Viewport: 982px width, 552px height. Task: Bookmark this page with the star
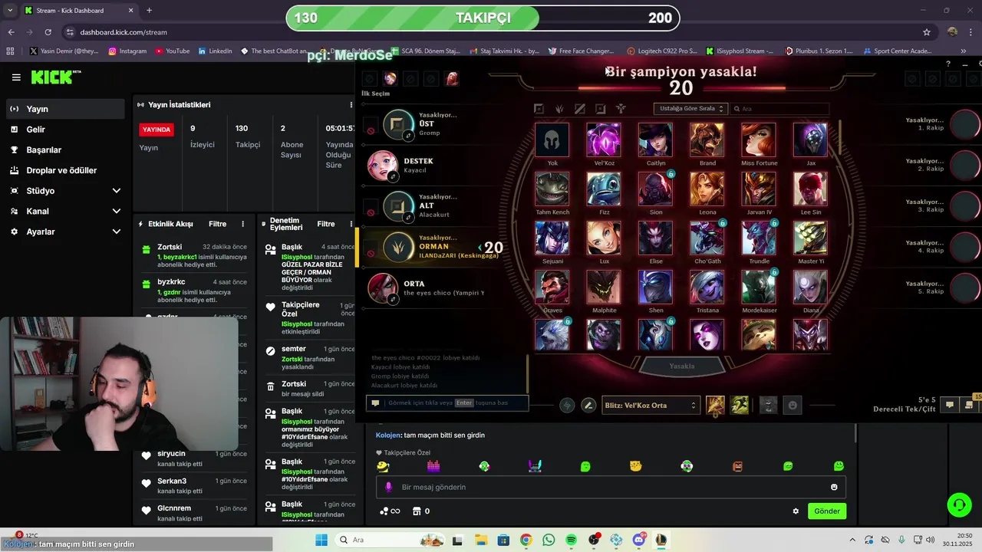pos(927,32)
